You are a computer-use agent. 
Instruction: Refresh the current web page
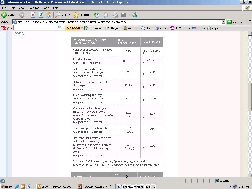(41, 15)
